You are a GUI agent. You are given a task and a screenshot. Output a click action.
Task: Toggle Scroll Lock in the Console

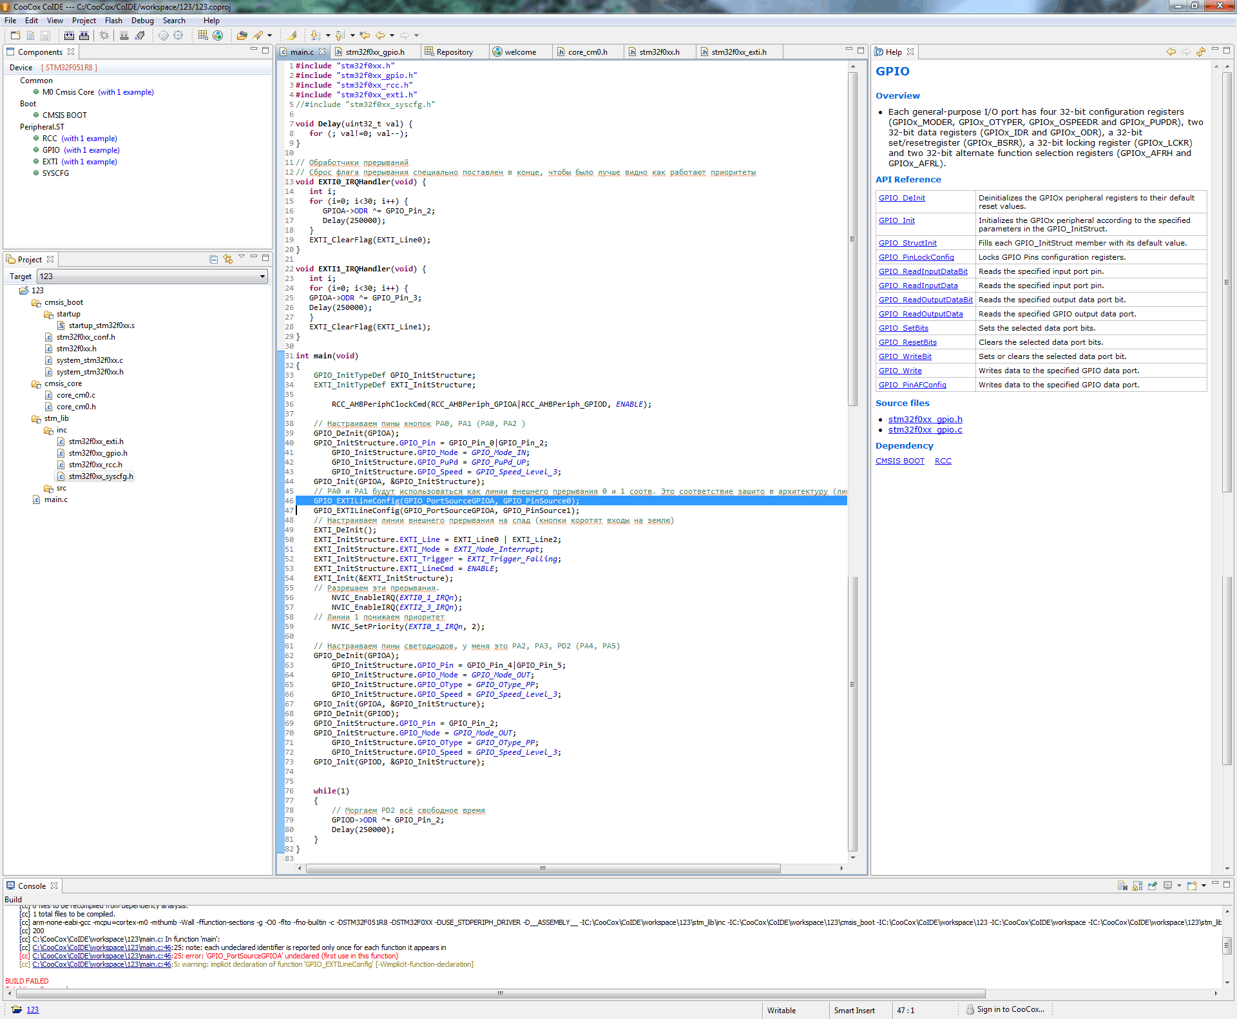tap(1137, 886)
